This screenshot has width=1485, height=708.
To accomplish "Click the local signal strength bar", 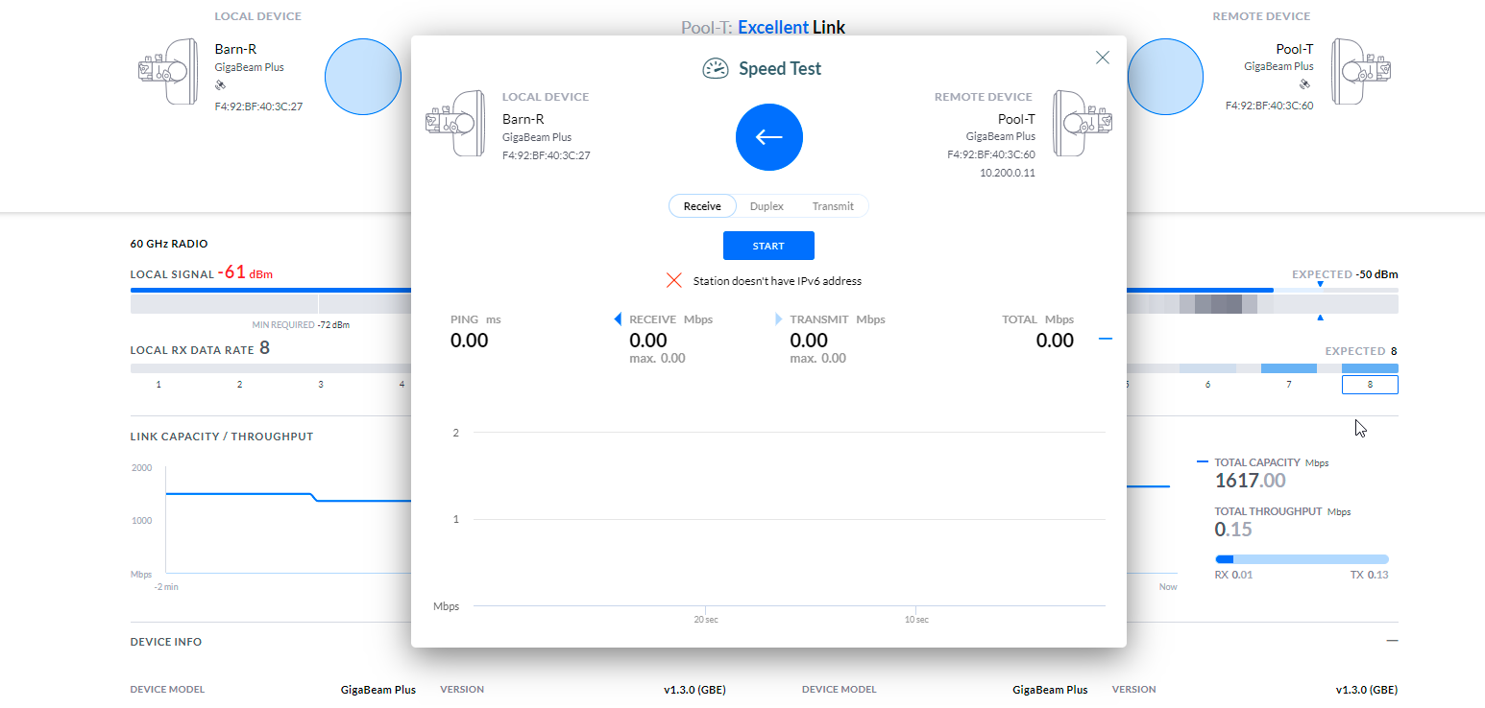I will coord(271,304).
